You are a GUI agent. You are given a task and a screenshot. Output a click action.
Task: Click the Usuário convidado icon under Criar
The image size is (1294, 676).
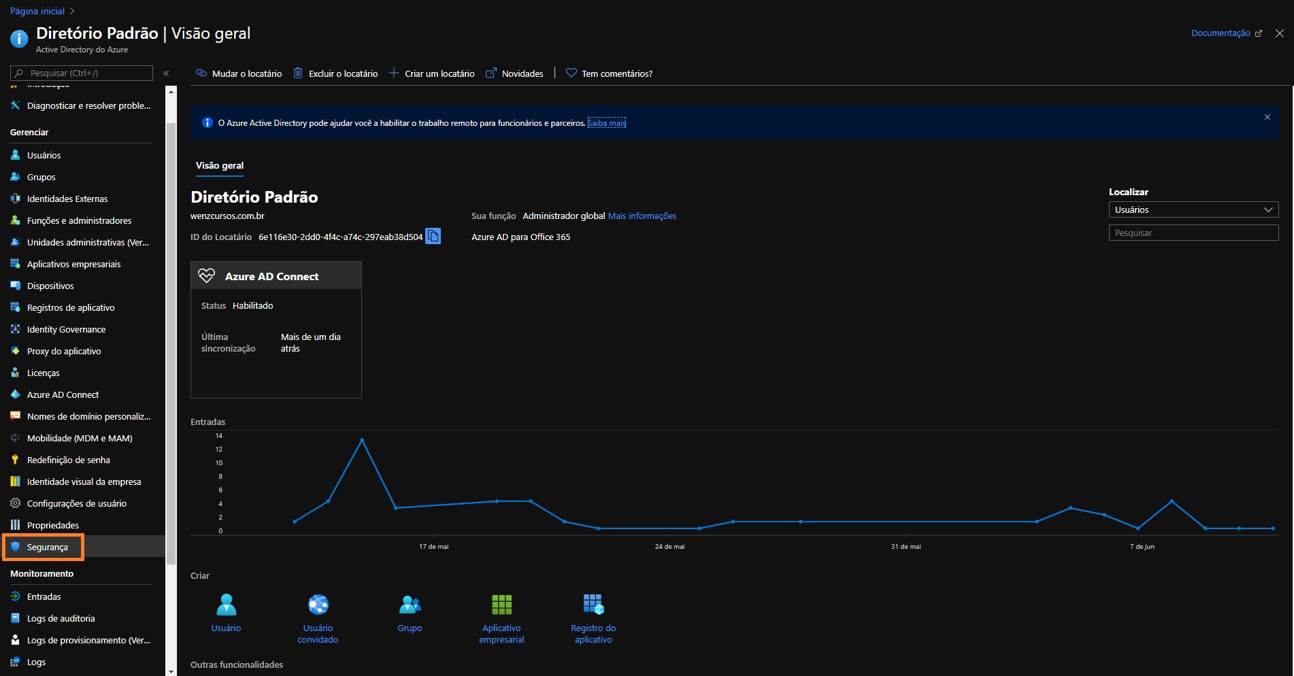coord(318,605)
